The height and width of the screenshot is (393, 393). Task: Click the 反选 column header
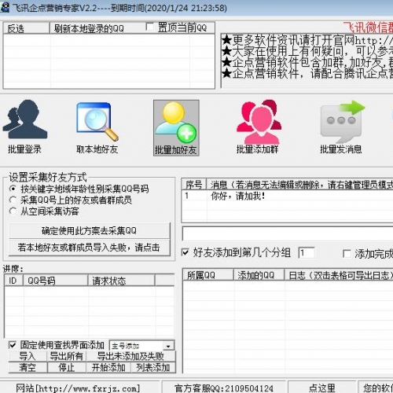tap(26, 28)
